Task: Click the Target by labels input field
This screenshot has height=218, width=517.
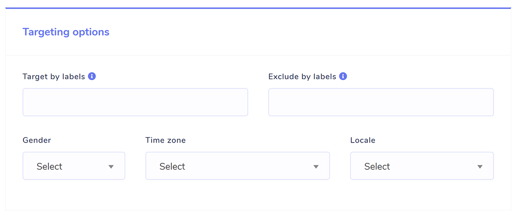Action: 135,102
